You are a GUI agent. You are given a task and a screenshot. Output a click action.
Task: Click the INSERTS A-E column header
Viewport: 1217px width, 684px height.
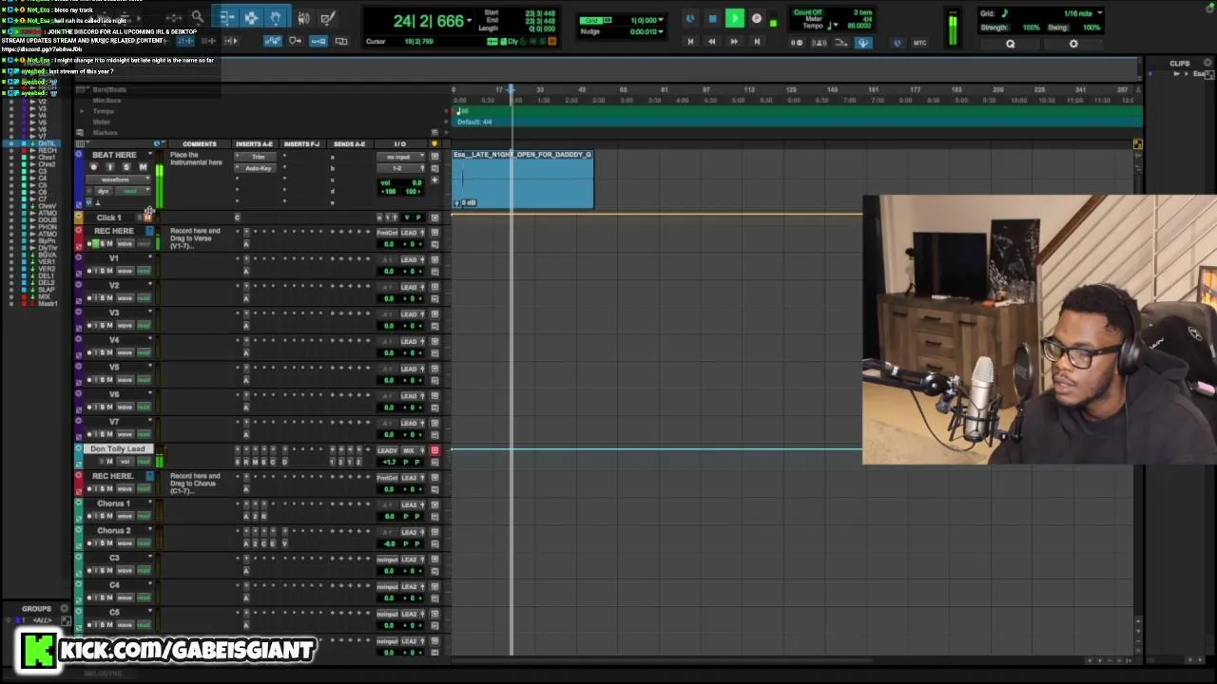click(254, 144)
